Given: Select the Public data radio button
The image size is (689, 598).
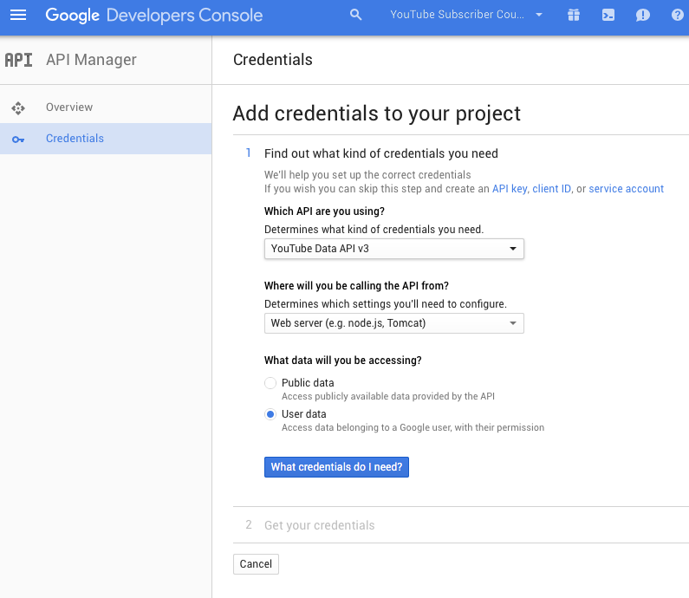Looking at the screenshot, I should (270, 383).
